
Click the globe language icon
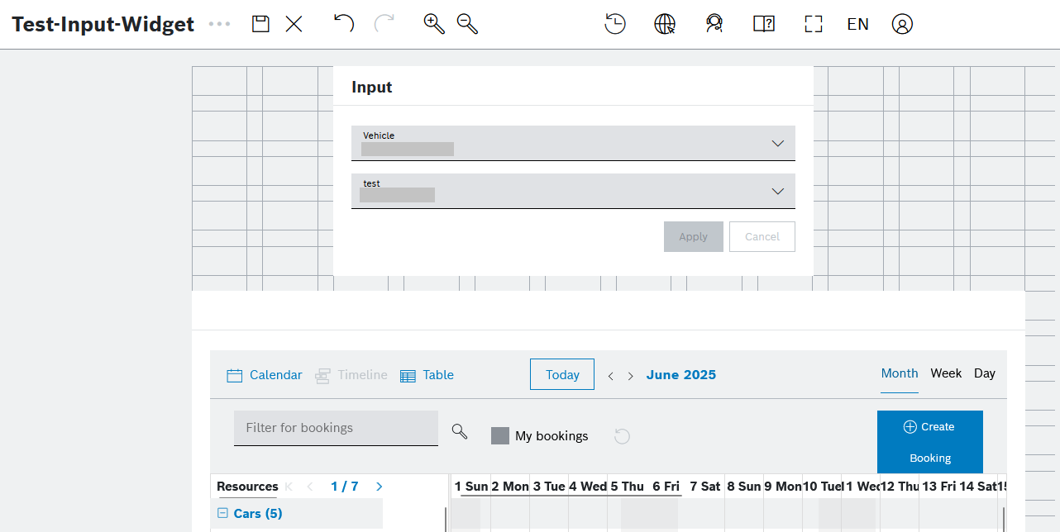[665, 24]
